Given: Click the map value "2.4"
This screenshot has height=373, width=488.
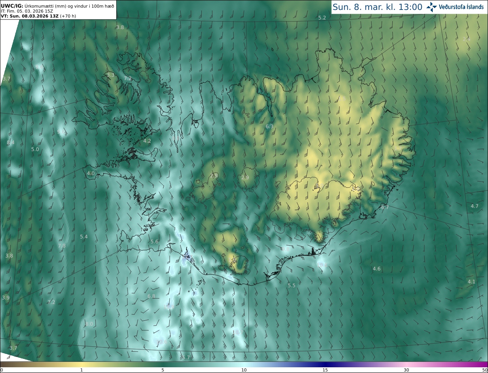Looking at the screenshot, I should point(466,39).
